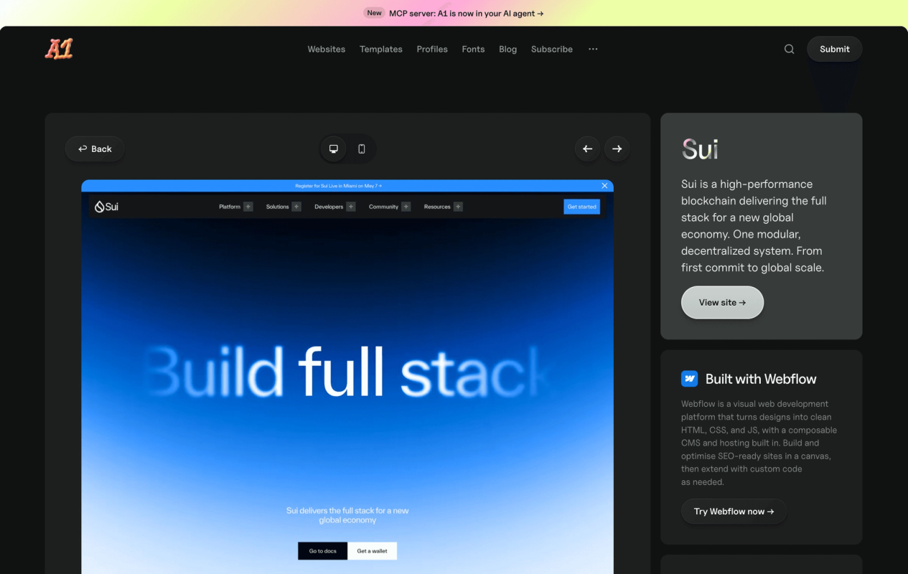
Task: Expand the Developers menu plus icon
Action: [351, 207]
